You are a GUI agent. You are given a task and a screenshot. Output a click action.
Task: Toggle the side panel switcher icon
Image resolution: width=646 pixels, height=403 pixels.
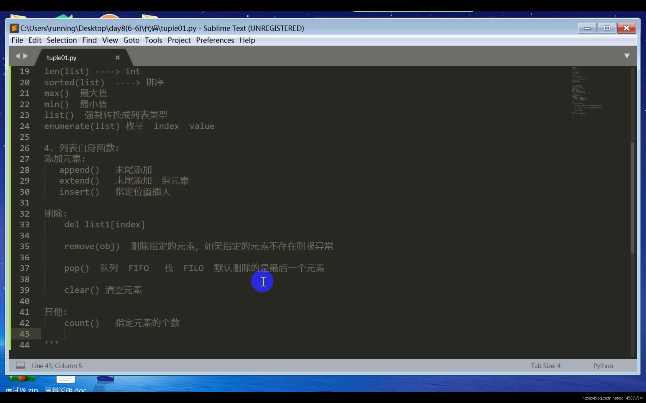click(x=20, y=365)
